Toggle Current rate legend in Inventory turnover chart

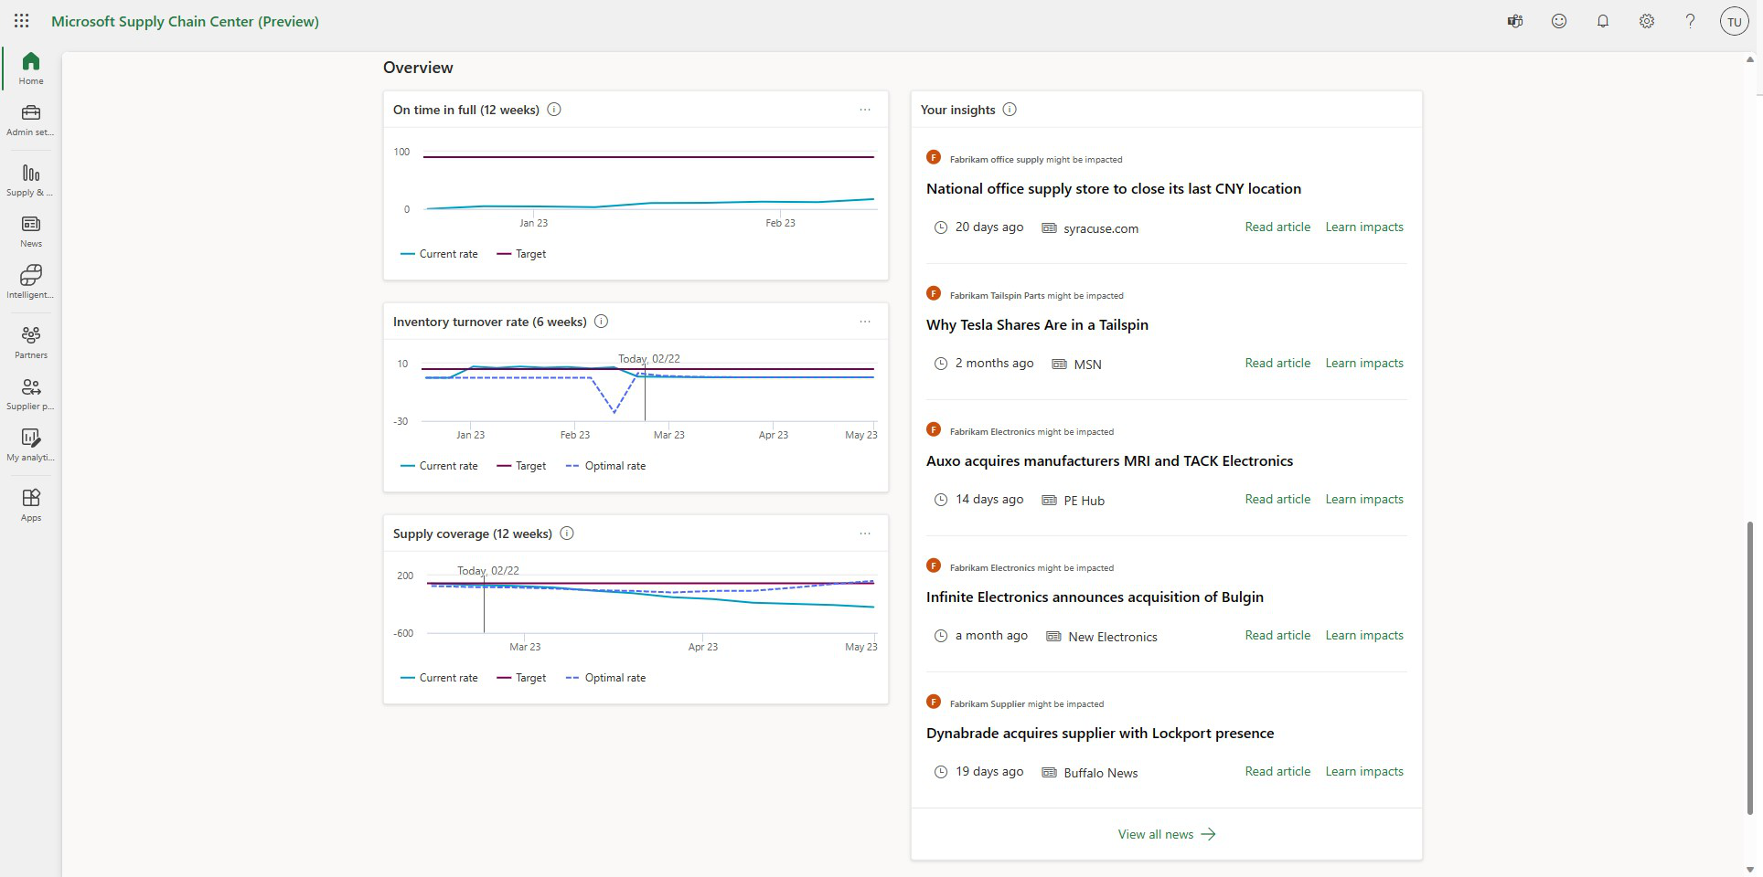(439, 466)
